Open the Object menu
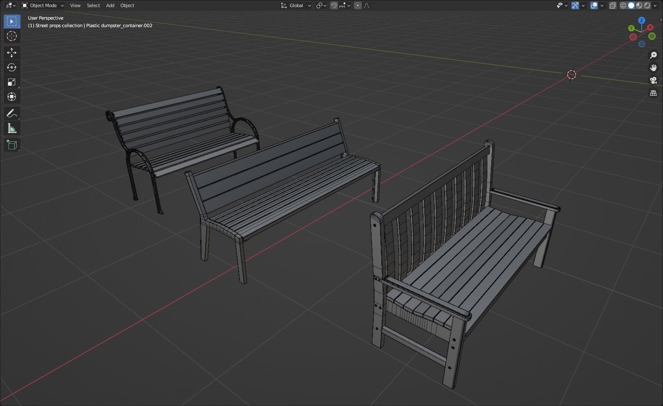Image resolution: width=663 pixels, height=406 pixels. 127,5
